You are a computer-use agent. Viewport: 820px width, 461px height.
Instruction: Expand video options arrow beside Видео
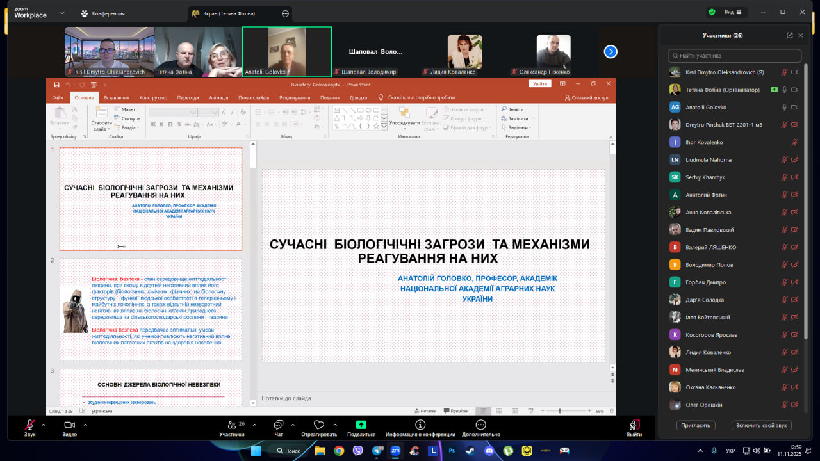[x=83, y=425]
